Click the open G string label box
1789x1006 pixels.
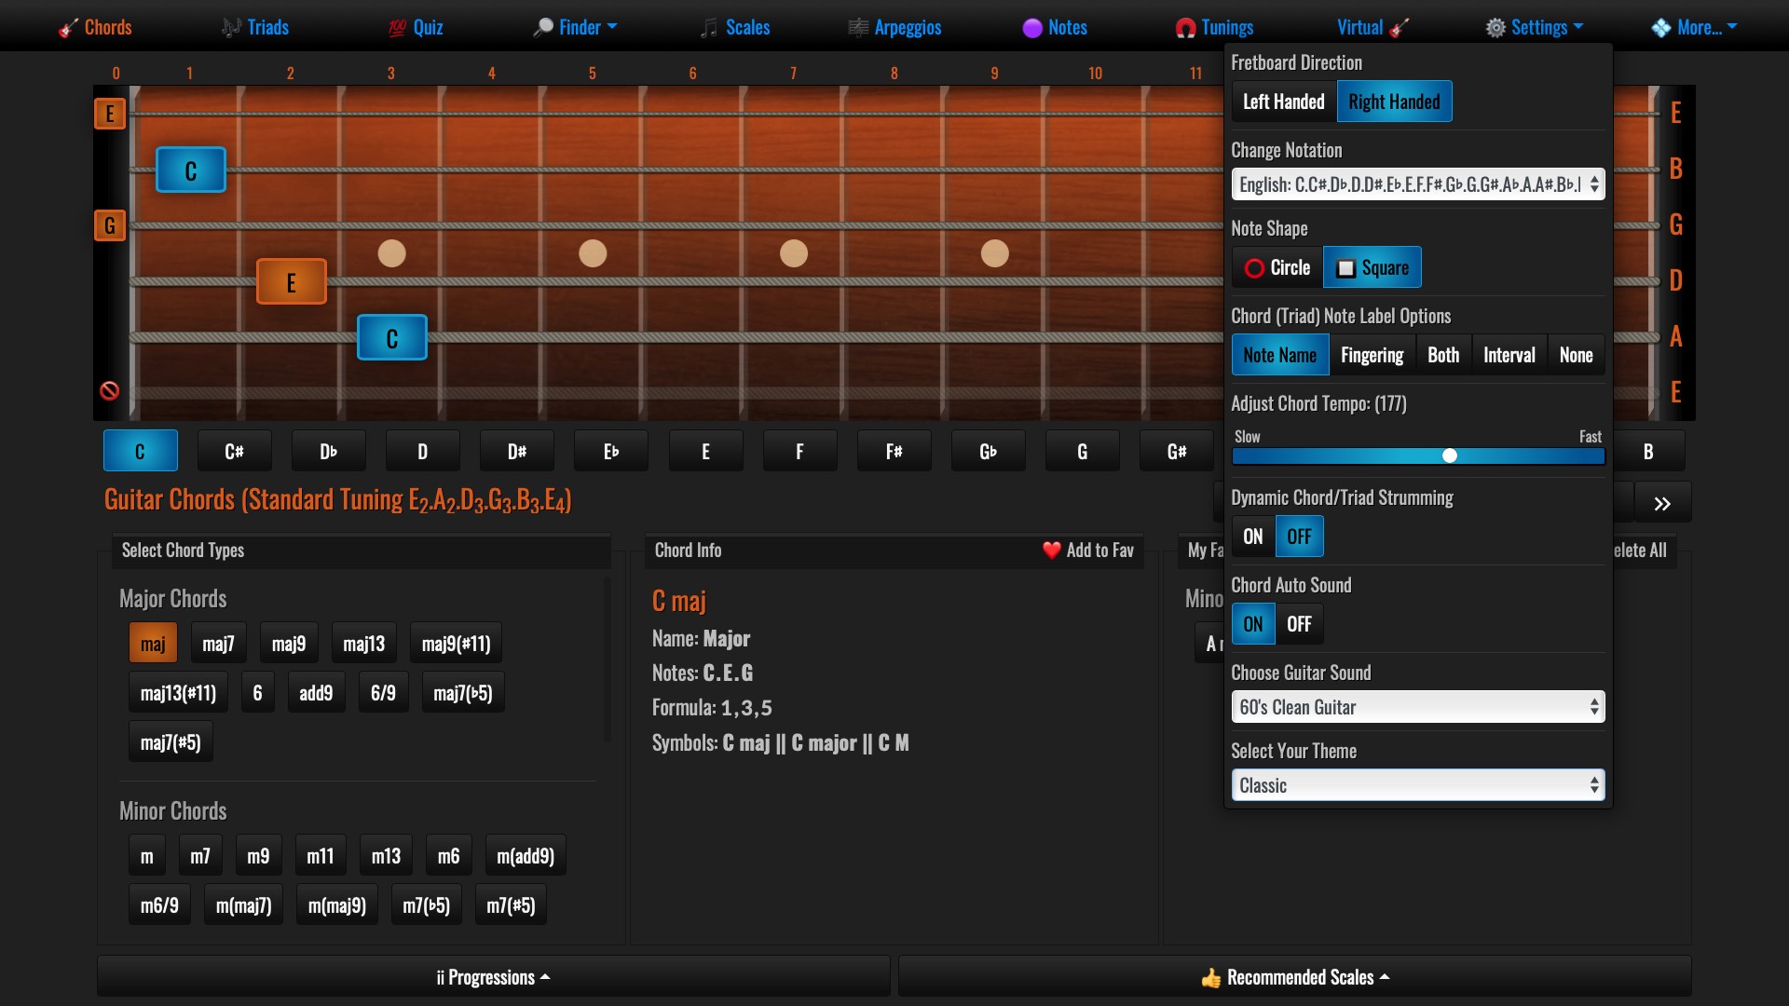[110, 225]
